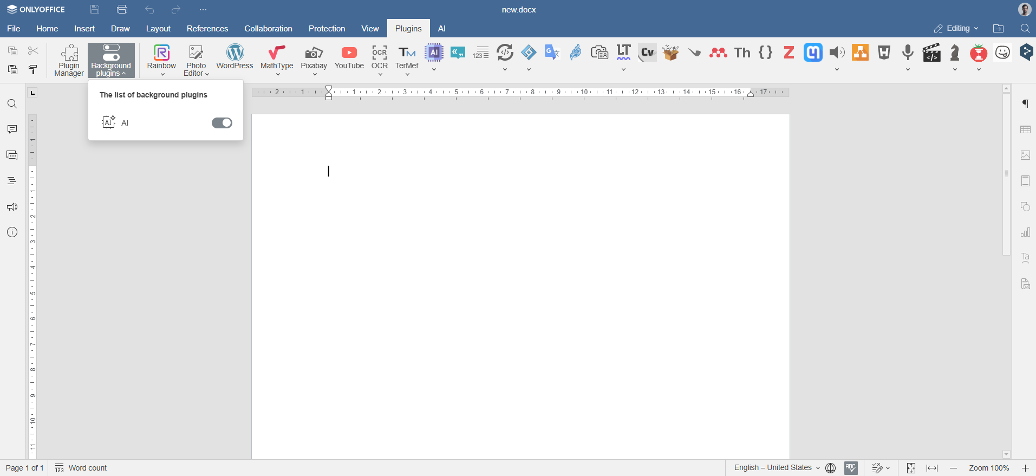Open the Find search icon in left sidebar
Image resolution: width=1036 pixels, height=476 pixels.
coord(12,104)
